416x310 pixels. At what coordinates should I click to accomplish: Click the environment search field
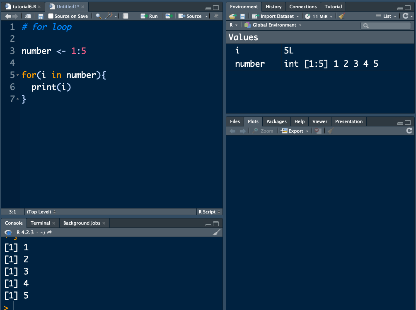coord(386,26)
